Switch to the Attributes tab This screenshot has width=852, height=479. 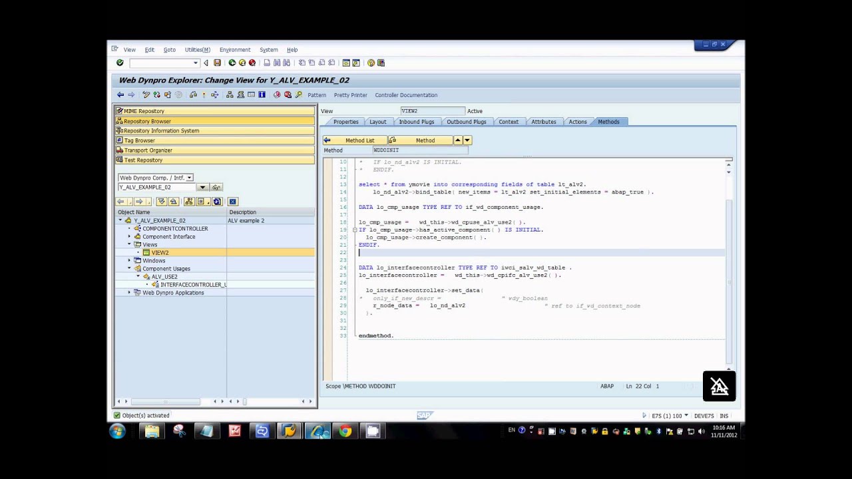[543, 122]
